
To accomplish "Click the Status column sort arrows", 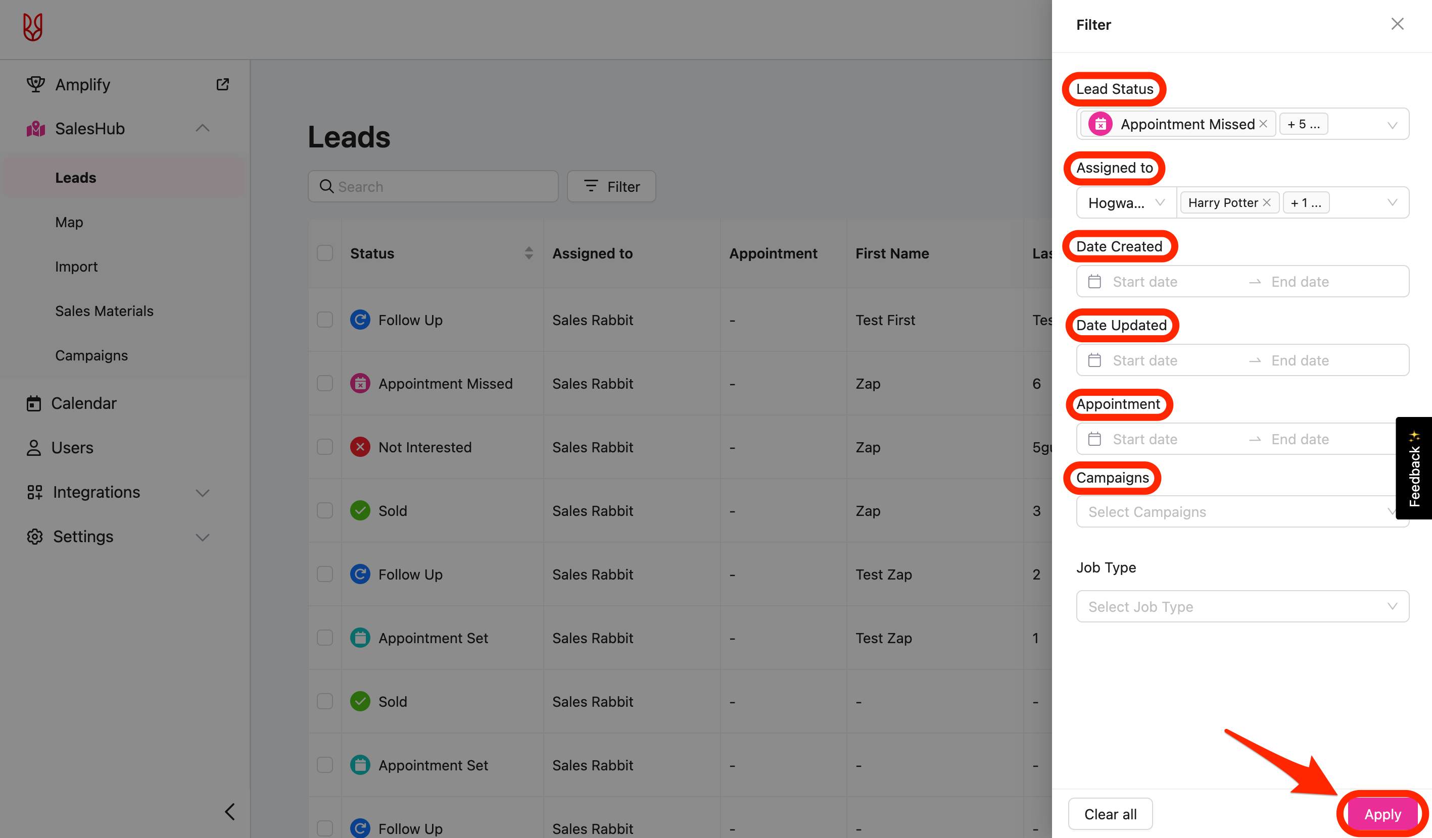I will click(x=529, y=253).
